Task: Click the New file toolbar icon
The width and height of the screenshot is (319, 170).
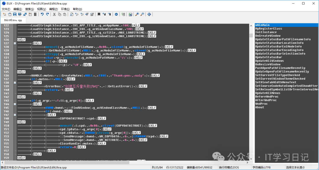Action: pos(4,14)
